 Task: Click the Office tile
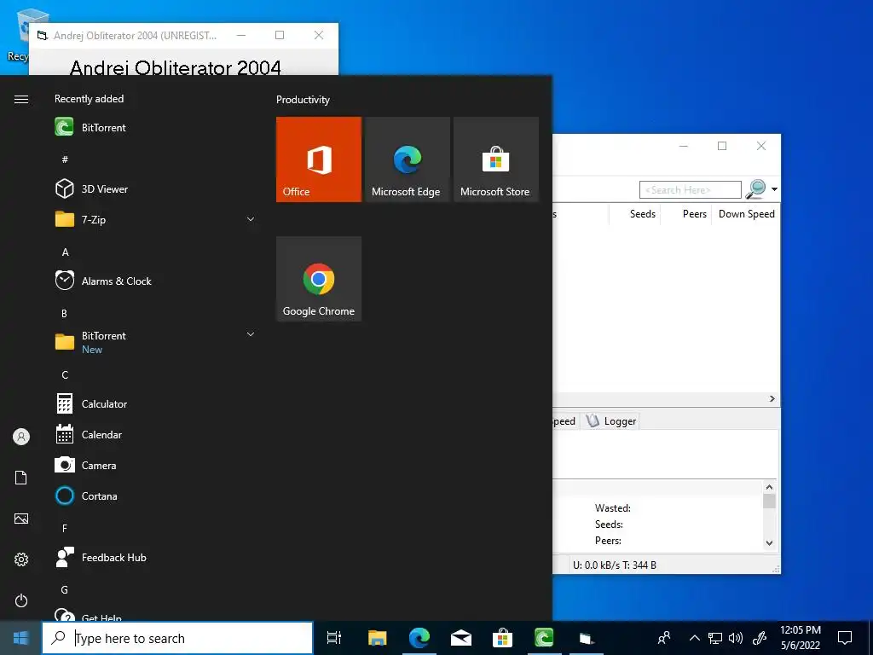click(x=319, y=159)
